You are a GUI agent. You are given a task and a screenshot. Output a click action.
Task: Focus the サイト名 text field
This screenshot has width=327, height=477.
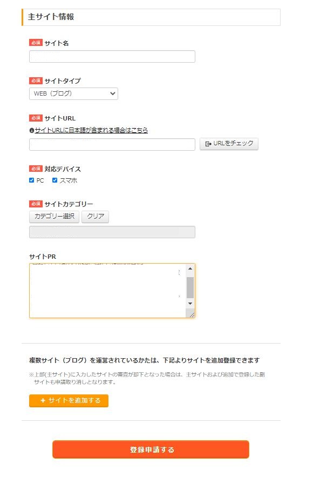[112, 57]
